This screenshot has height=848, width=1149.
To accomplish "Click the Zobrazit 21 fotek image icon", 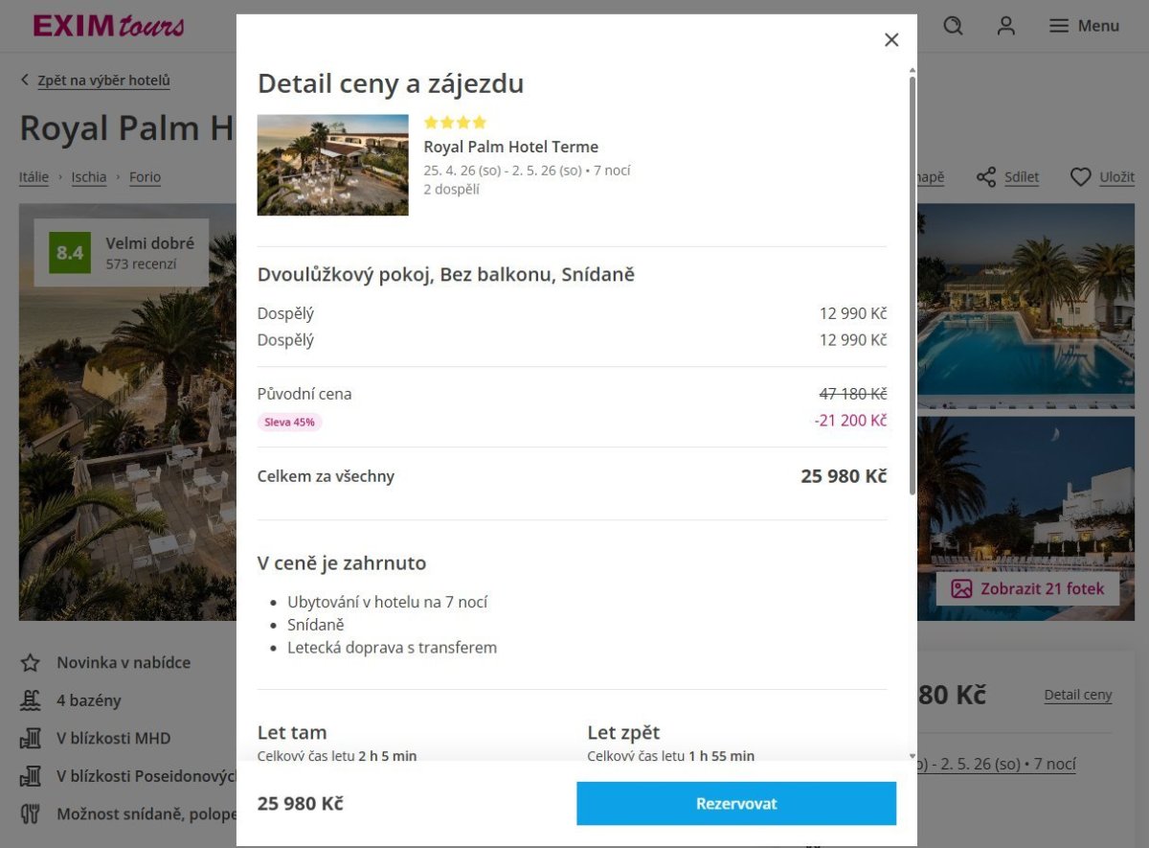I will [961, 588].
